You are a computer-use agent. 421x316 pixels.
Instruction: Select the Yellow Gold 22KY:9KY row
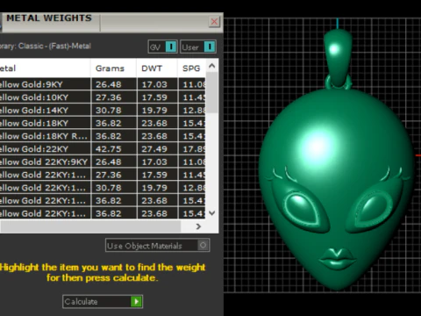[103, 162]
